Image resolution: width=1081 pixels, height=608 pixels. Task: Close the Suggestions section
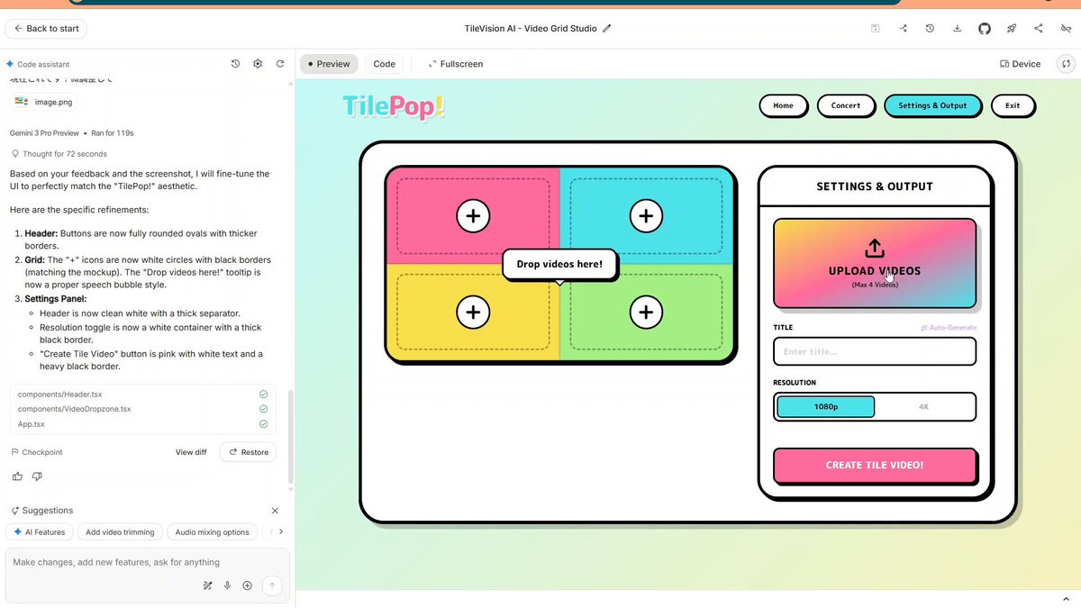pyautogui.click(x=275, y=511)
